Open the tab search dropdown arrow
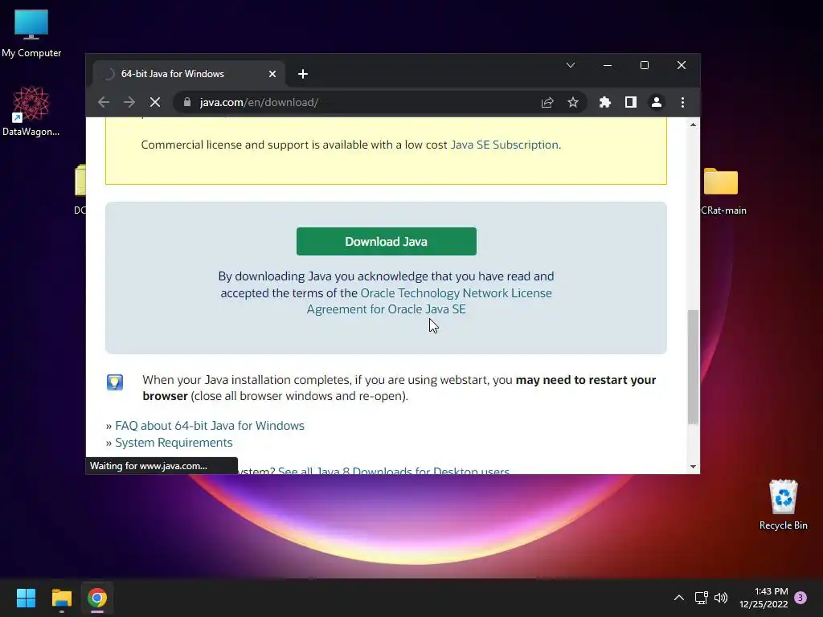The height and width of the screenshot is (617, 823). pyautogui.click(x=571, y=65)
